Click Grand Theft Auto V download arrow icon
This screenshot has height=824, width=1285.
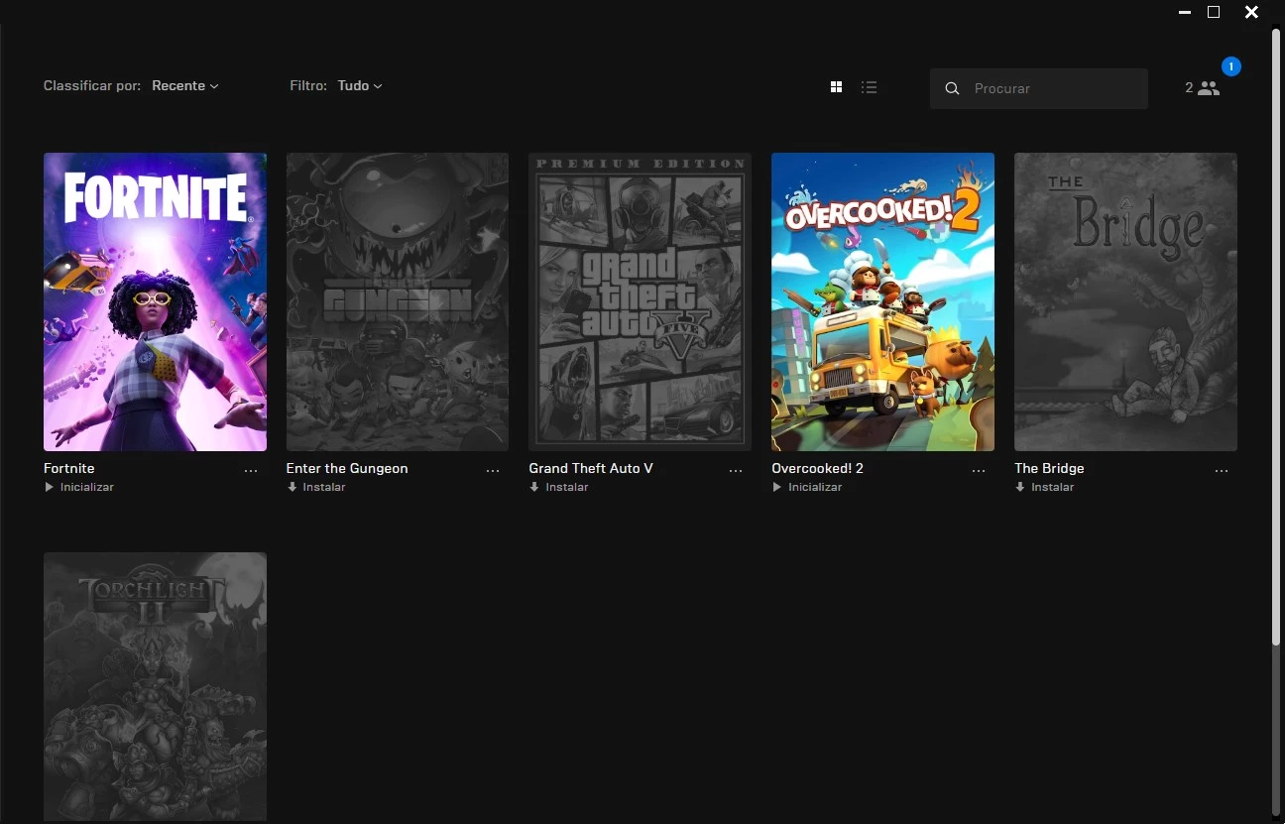pyautogui.click(x=534, y=487)
